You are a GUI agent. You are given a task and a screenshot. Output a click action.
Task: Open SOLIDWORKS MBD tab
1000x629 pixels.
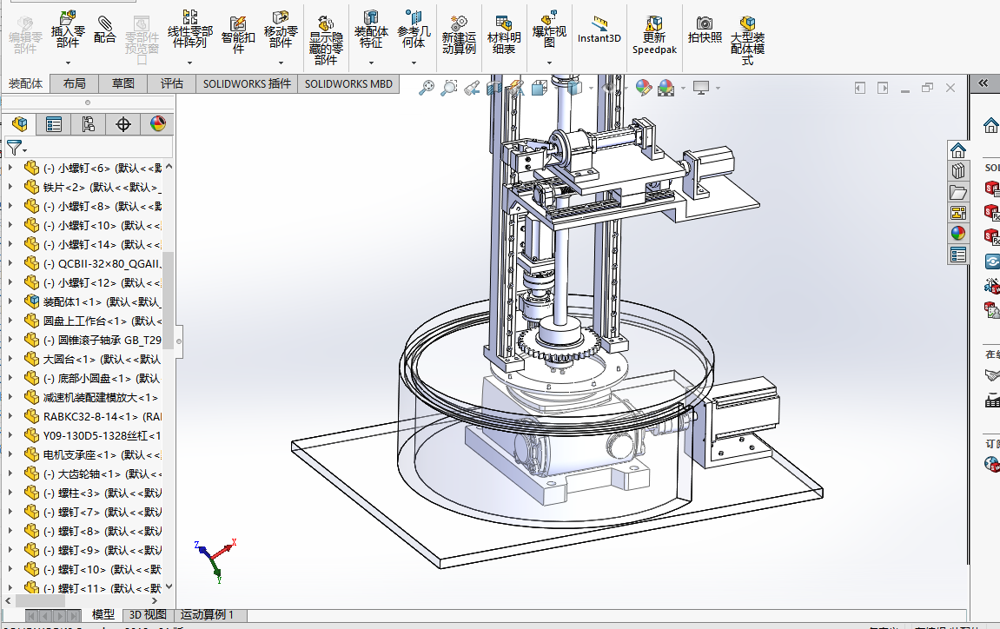click(x=348, y=83)
